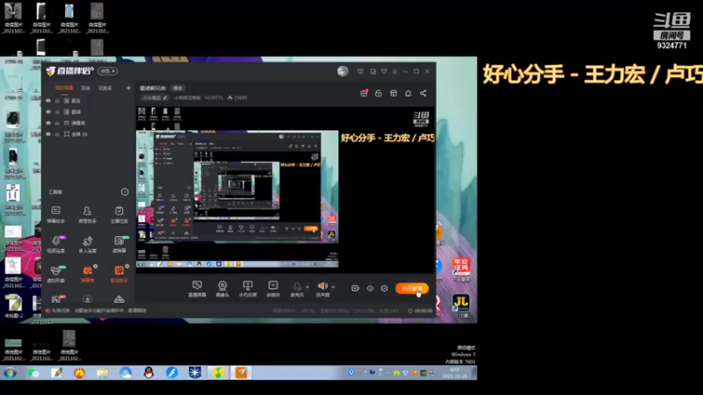The width and height of the screenshot is (703, 395).
Task: Toggle visibility eye of 歌名 source
Action: pos(48,101)
